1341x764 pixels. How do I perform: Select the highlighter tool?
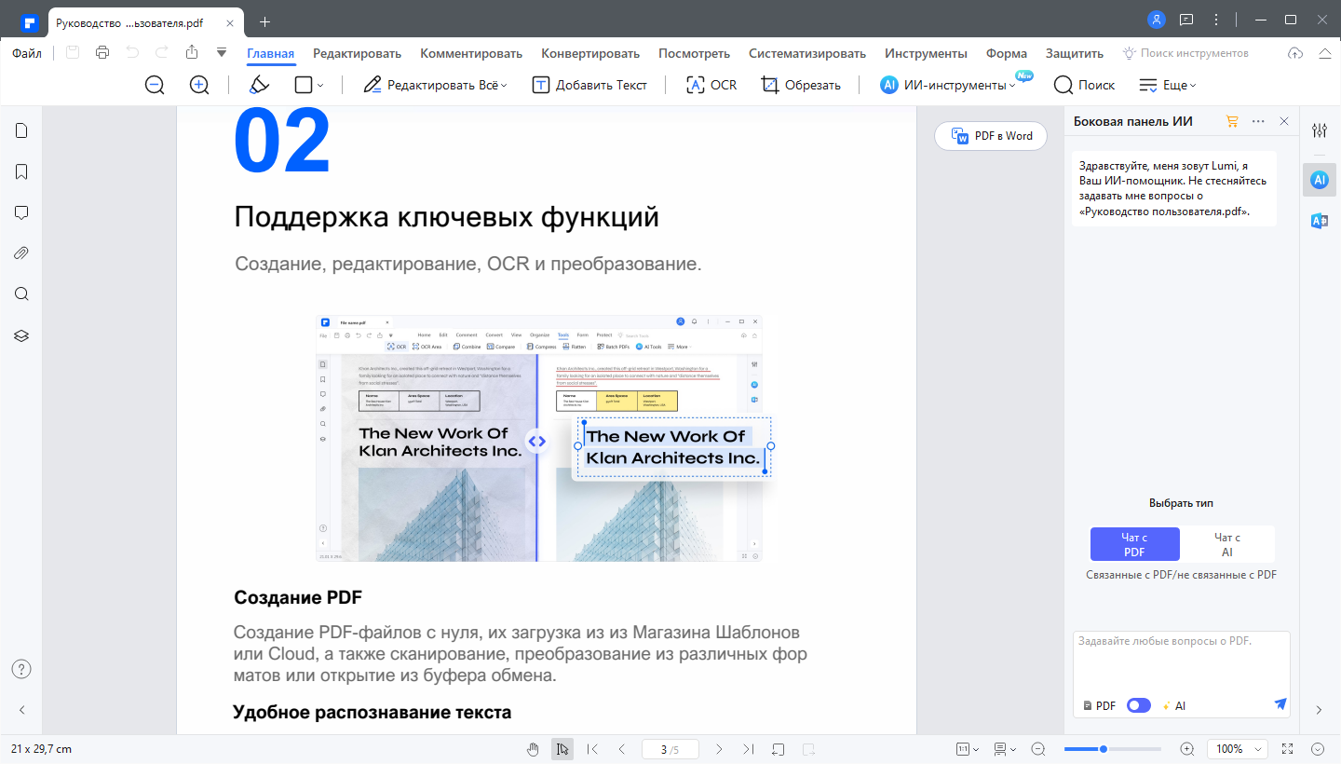coord(260,85)
